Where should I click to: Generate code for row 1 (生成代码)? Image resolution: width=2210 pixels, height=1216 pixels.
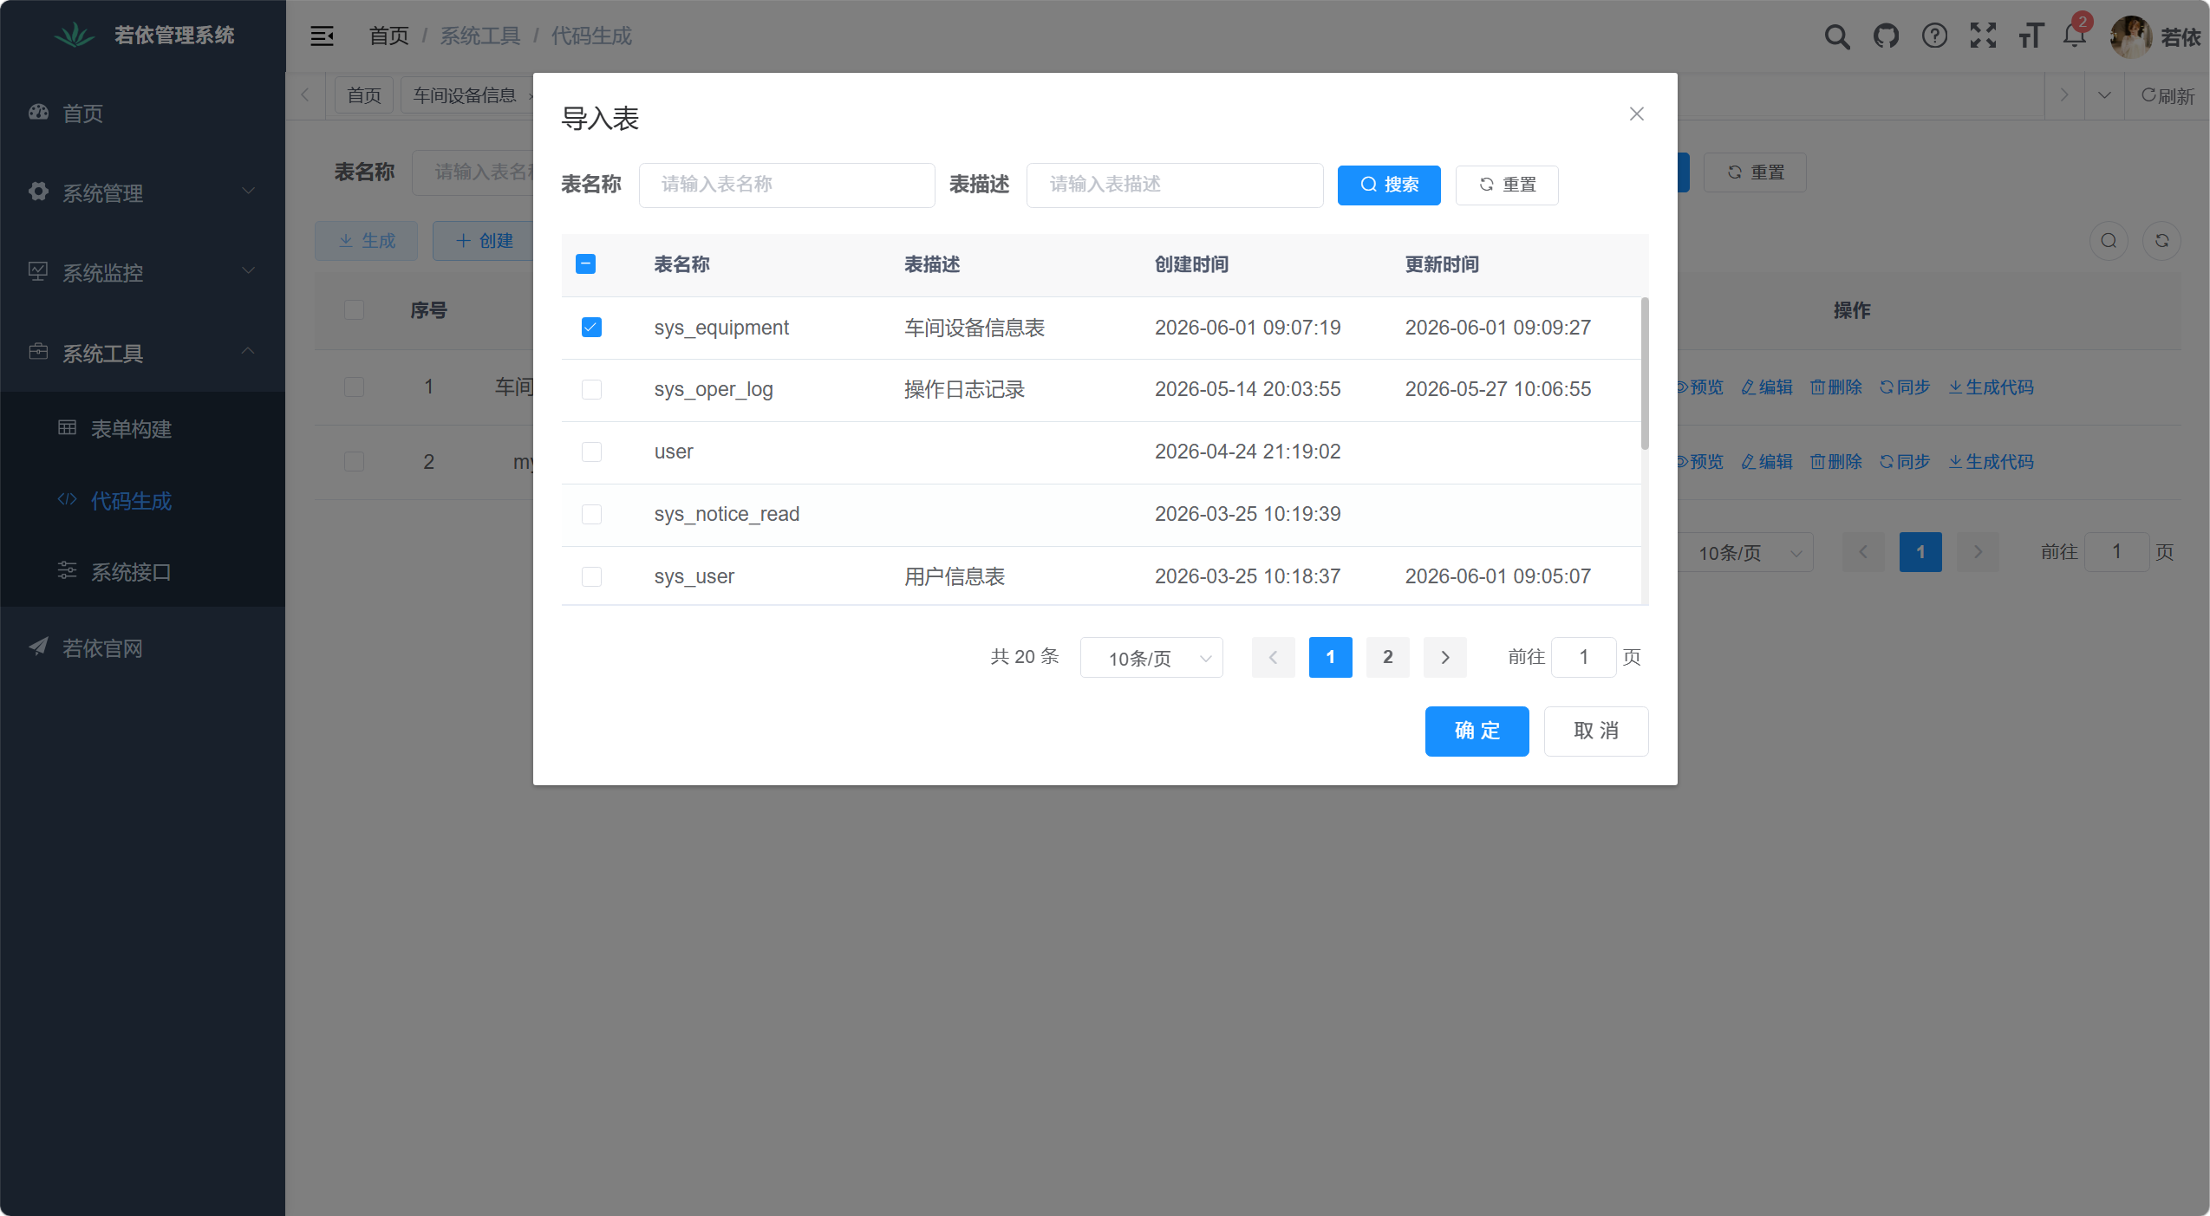click(1991, 387)
